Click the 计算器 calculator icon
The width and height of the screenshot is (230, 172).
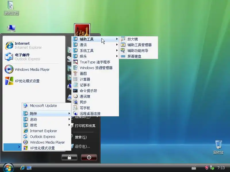coord(75,79)
